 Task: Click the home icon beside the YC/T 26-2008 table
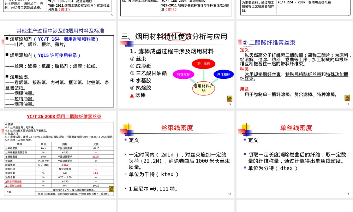click(x=112, y=189)
